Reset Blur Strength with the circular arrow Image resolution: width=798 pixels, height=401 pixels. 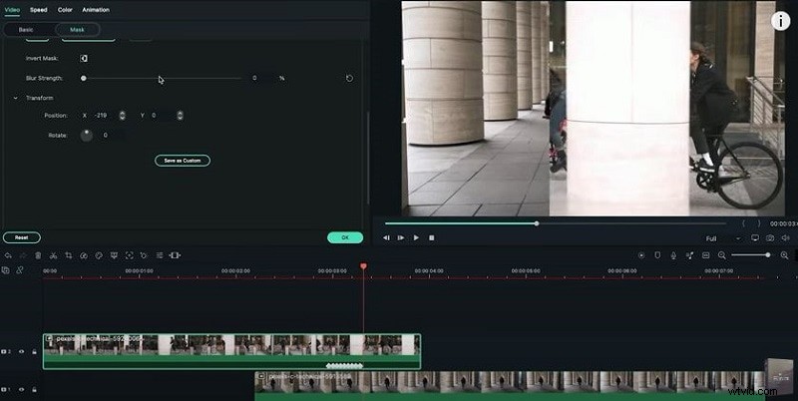point(349,78)
